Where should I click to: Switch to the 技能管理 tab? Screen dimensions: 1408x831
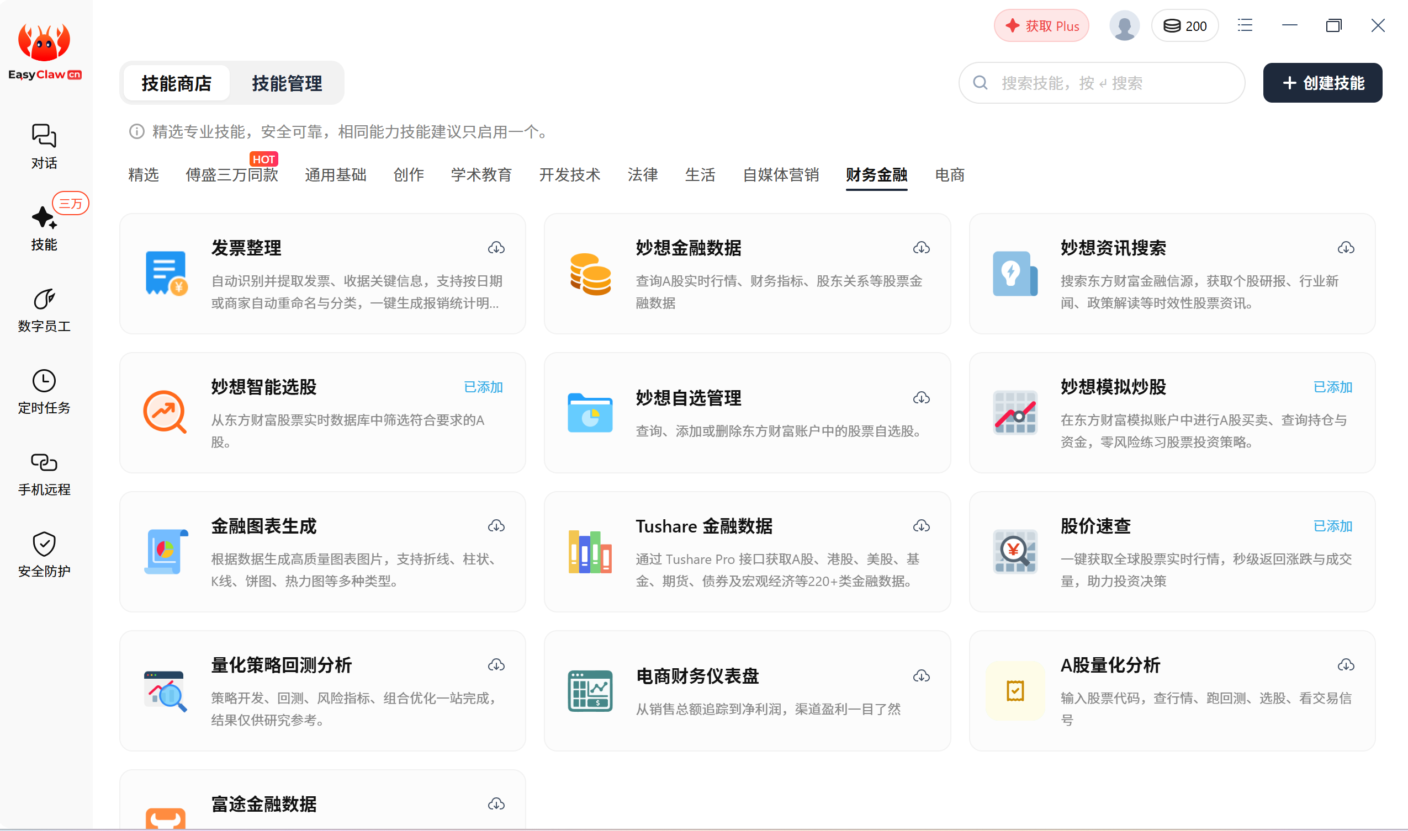[x=287, y=83]
